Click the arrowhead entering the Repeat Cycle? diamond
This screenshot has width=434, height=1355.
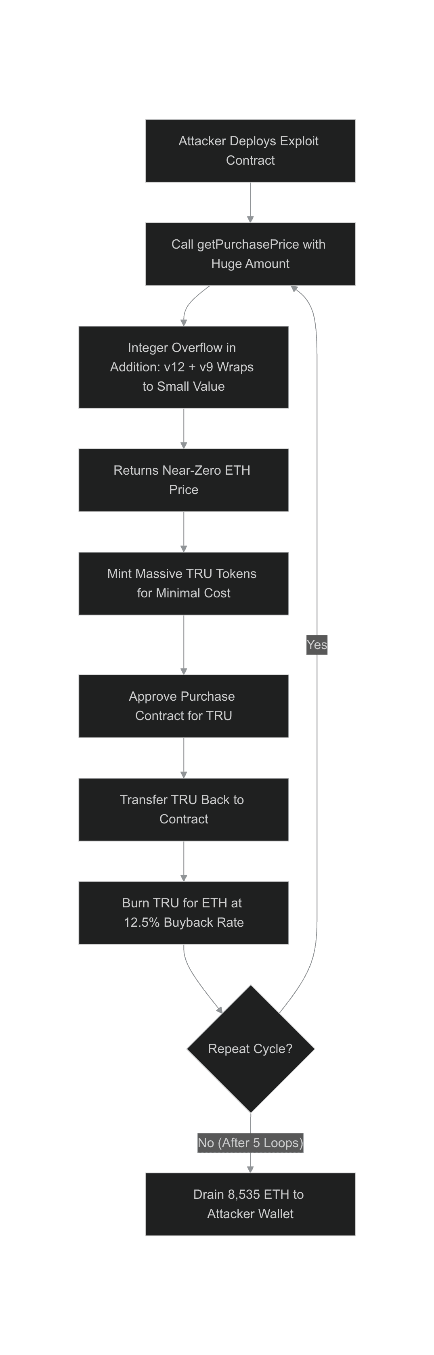(219, 1009)
